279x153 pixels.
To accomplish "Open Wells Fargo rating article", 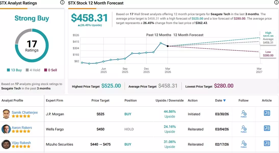I will pos(267,128).
